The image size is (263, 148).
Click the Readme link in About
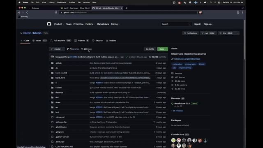click(178, 74)
